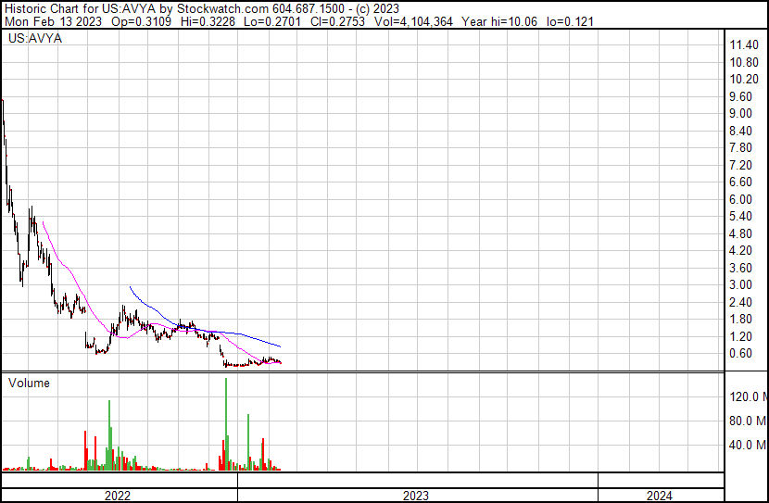Click the 2024 year label on timeline
The image size is (769, 503).
[x=660, y=496]
